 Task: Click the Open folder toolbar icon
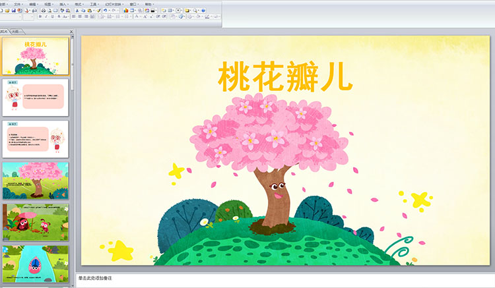coord(7,11)
